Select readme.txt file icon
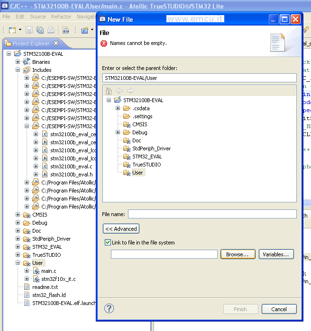 coord(27,287)
